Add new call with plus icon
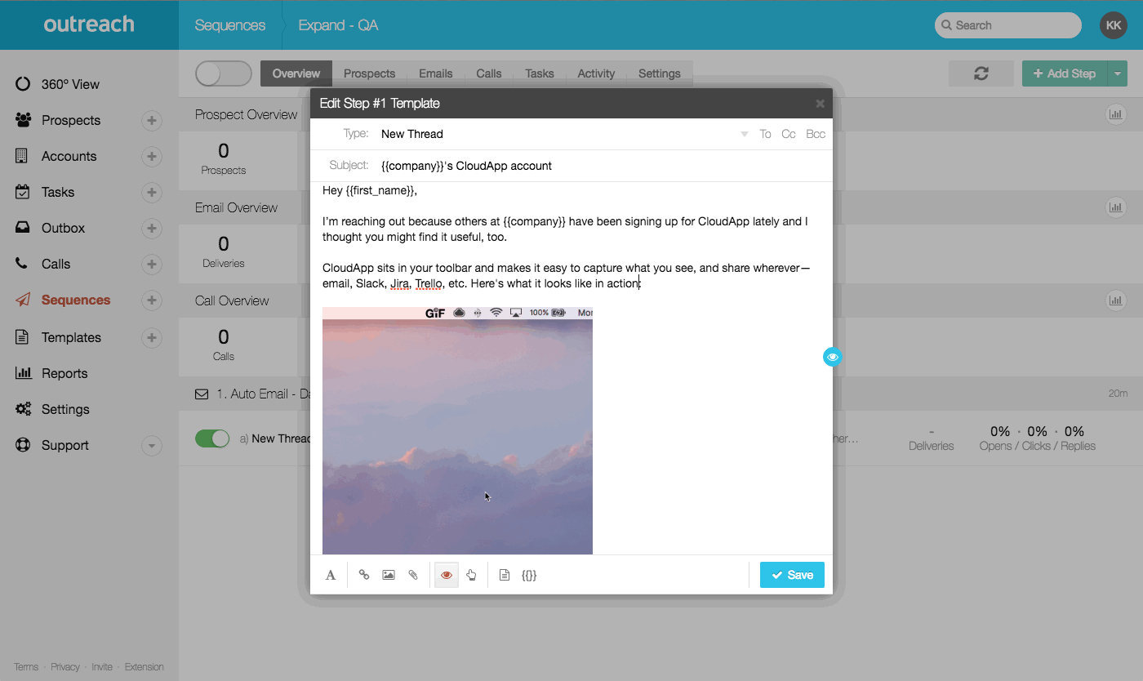 pyautogui.click(x=151, y=265)
